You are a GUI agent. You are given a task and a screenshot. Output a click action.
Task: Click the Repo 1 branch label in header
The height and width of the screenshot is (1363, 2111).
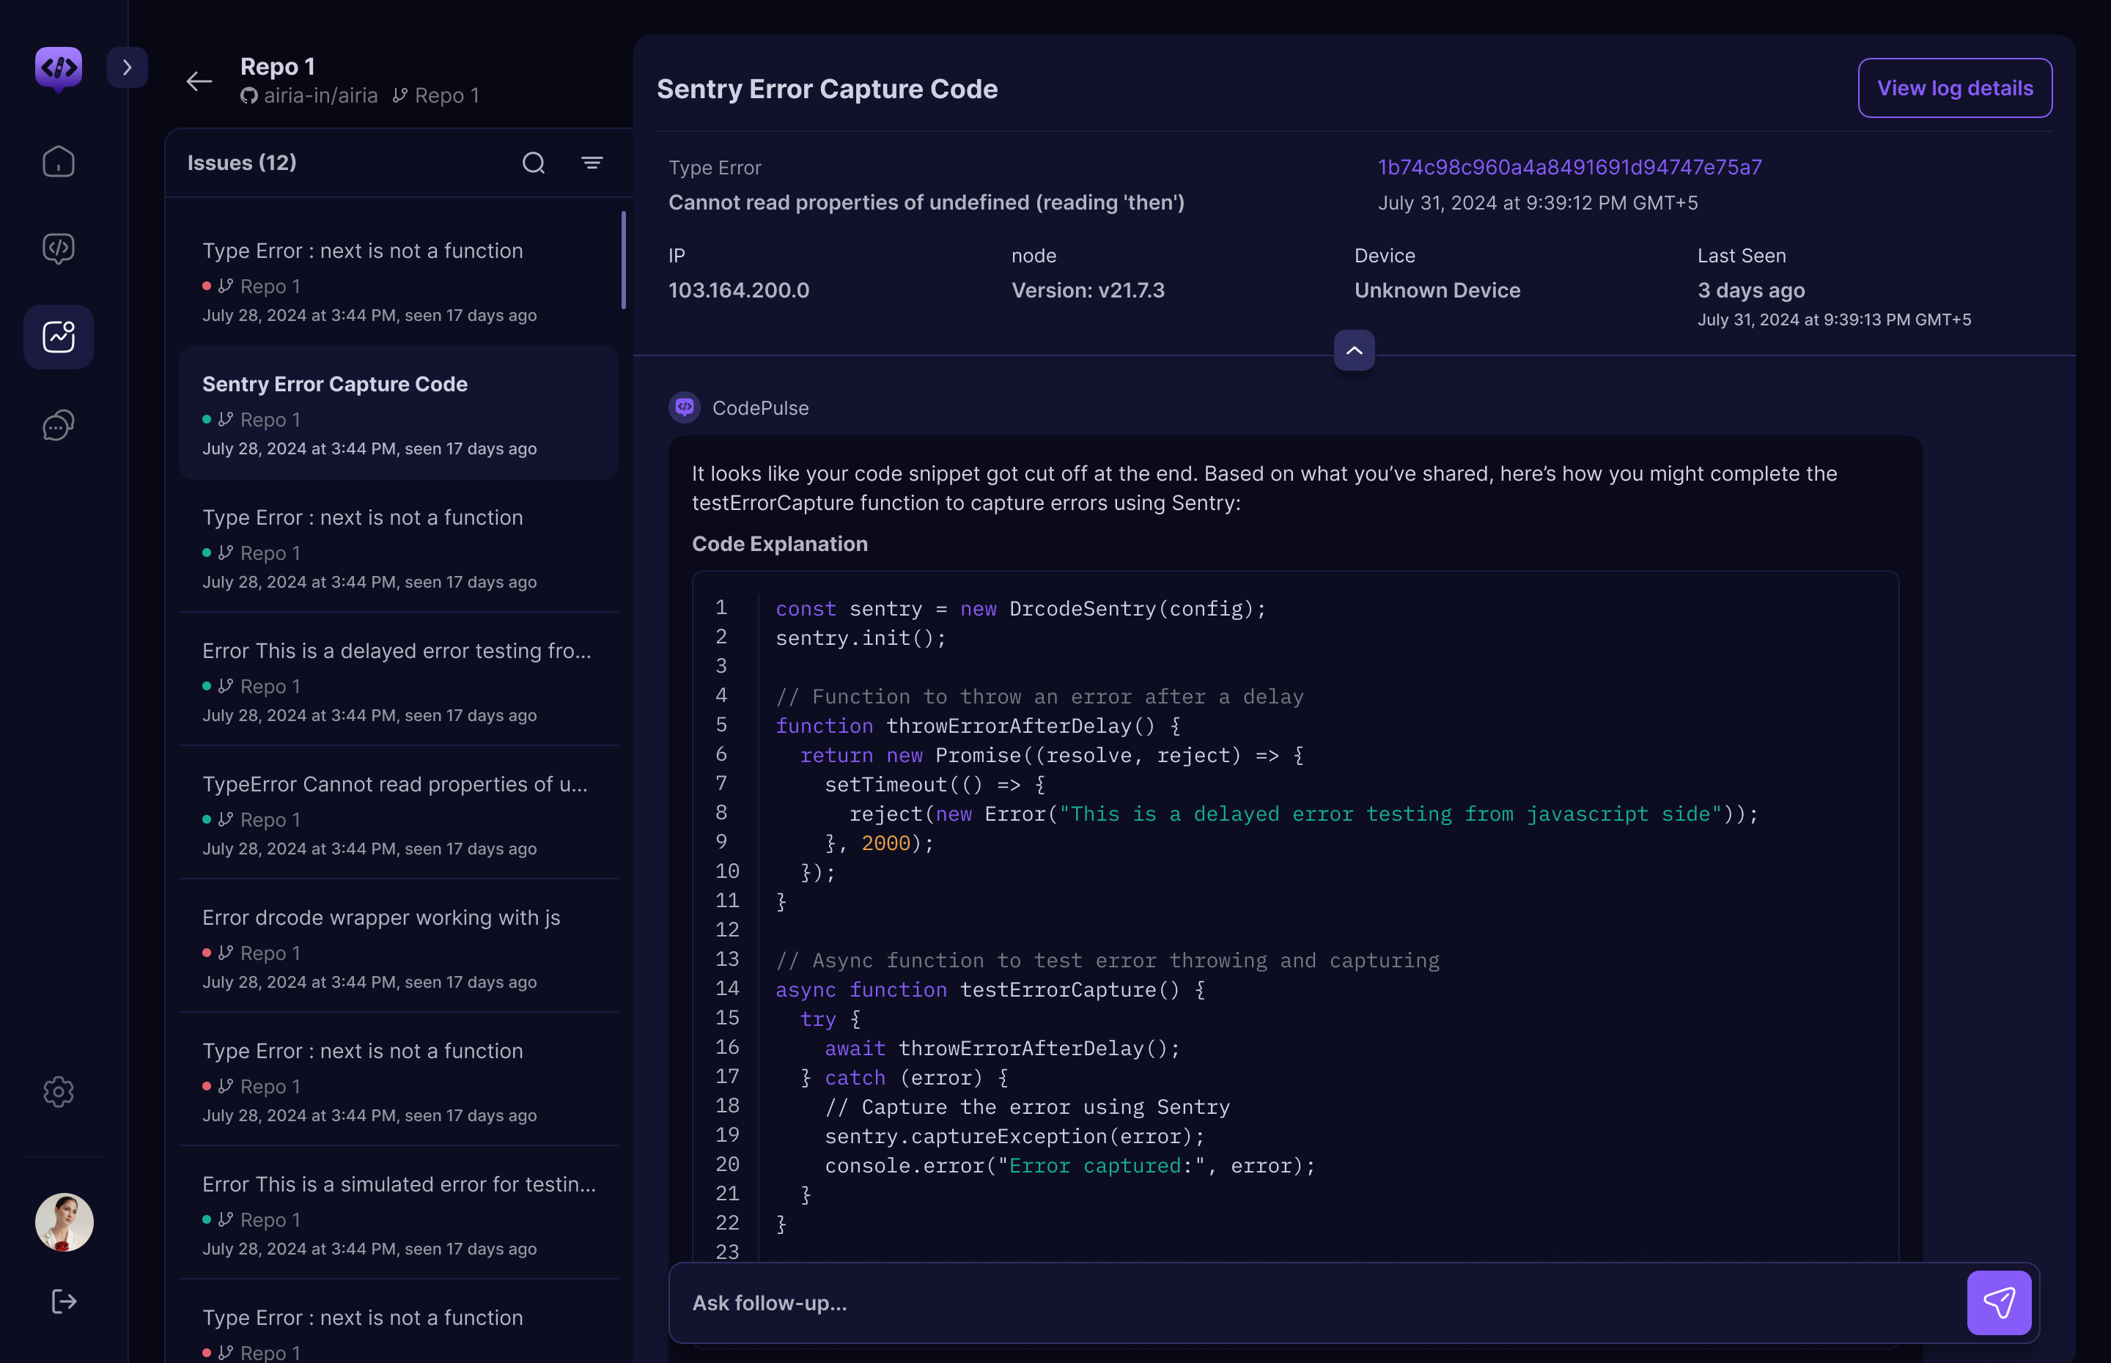point(435,95)
